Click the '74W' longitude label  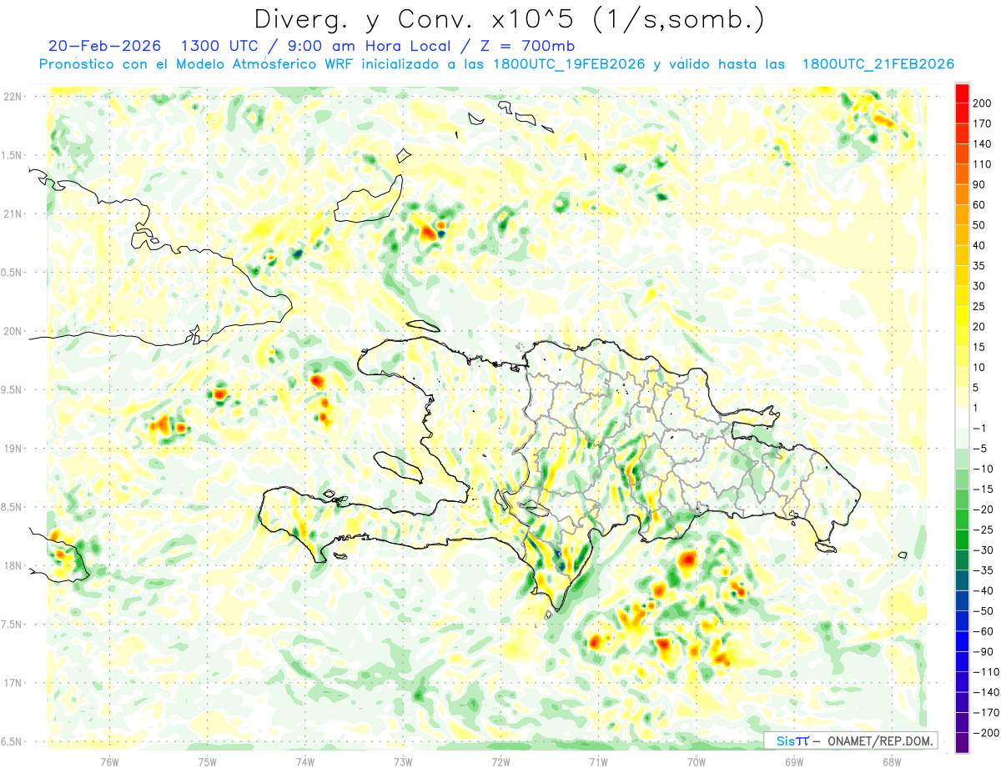304,760
